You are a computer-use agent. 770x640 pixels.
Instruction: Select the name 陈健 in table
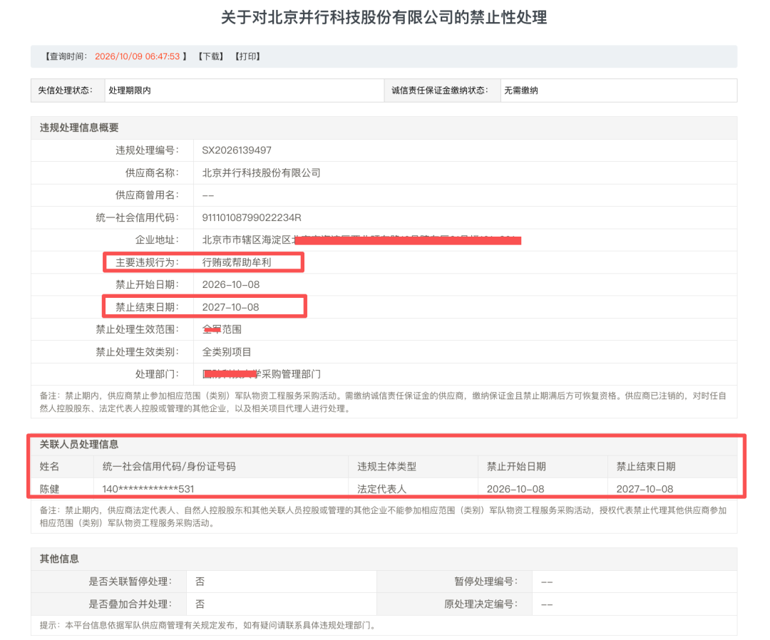click(x=49, y=490)
